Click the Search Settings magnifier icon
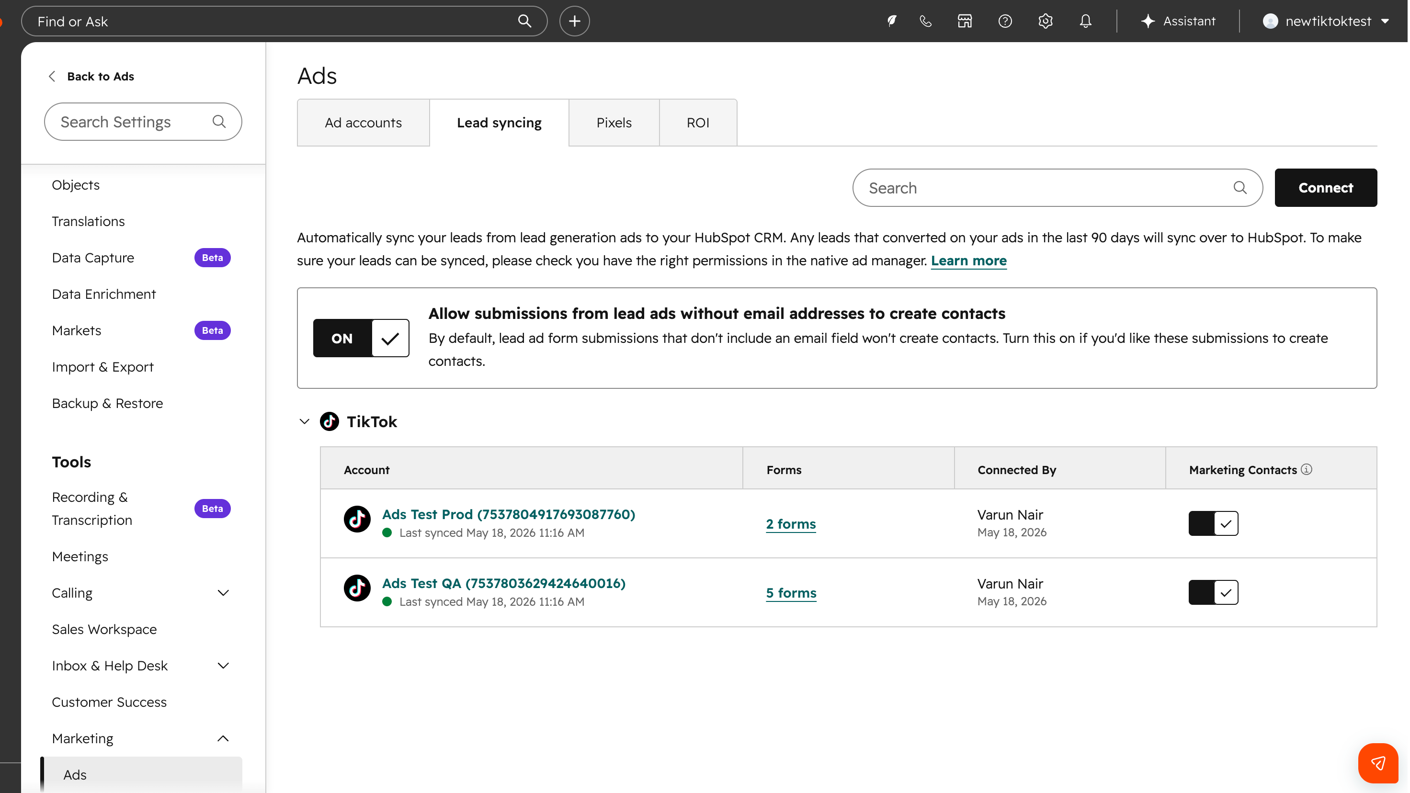 (x=219, y=122)
